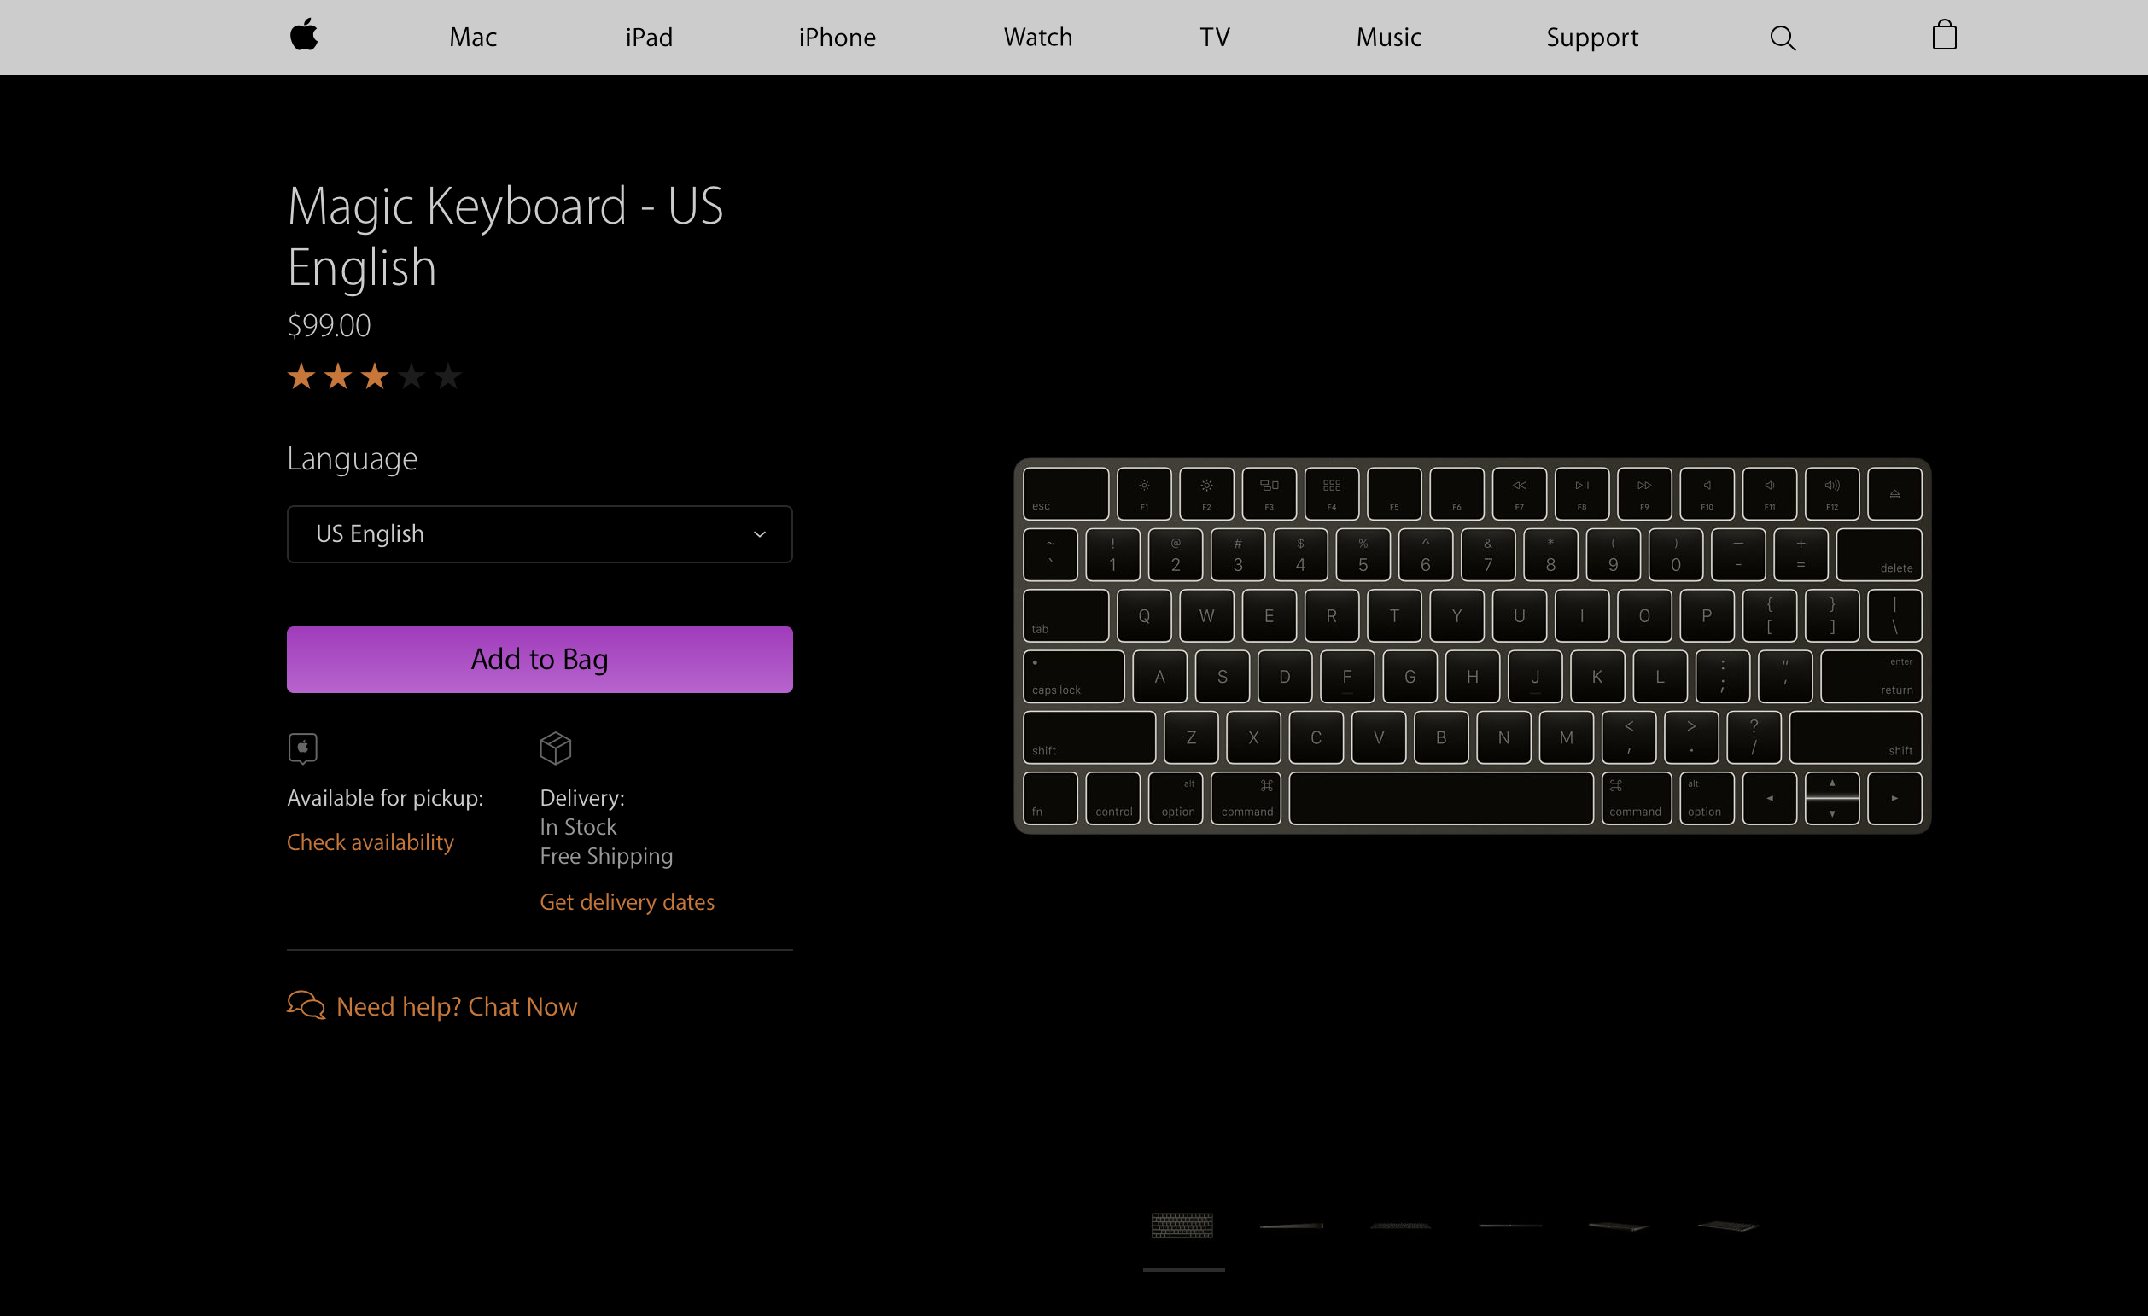Open the Support menu item

(1592, 38)
